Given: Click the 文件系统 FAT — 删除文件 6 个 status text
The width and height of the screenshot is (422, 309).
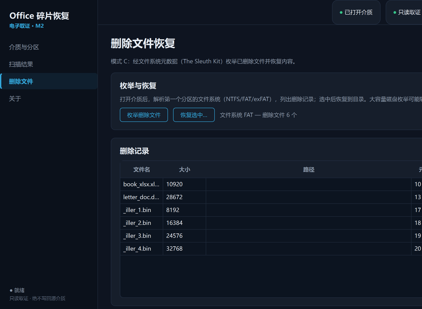Looking at the screenshot, I should point(258,115).
